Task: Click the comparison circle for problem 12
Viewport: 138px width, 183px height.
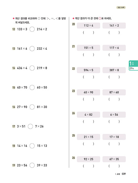Action: pos(32,29)
